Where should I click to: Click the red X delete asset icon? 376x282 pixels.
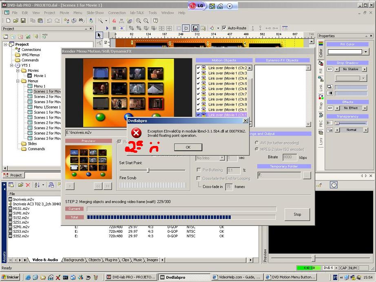coord(28,185)
